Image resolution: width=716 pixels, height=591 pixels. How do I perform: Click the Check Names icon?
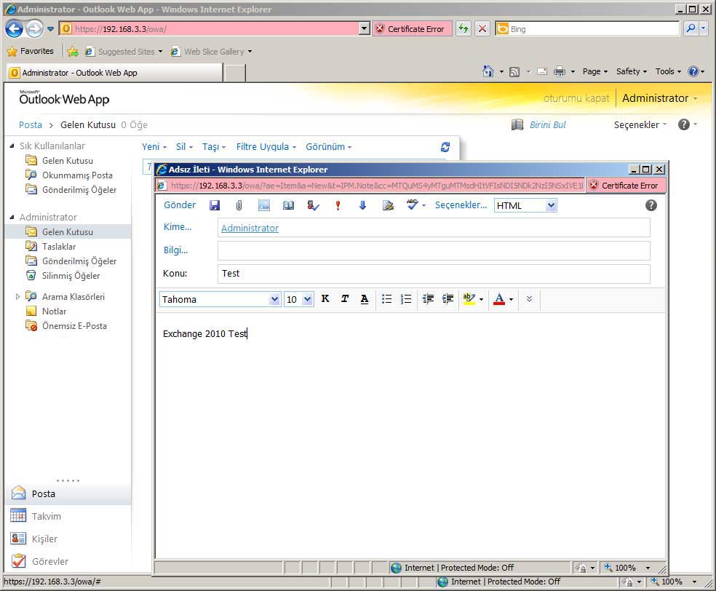point(313,205)
